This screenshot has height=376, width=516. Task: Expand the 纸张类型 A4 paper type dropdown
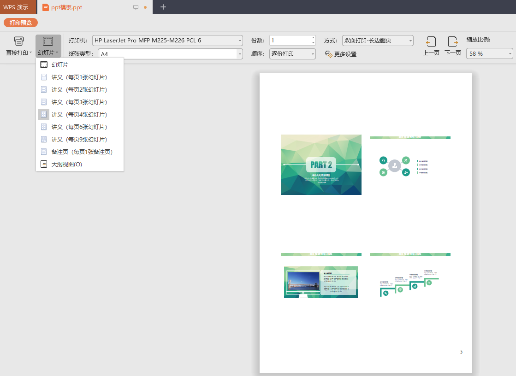coord(240,54)
